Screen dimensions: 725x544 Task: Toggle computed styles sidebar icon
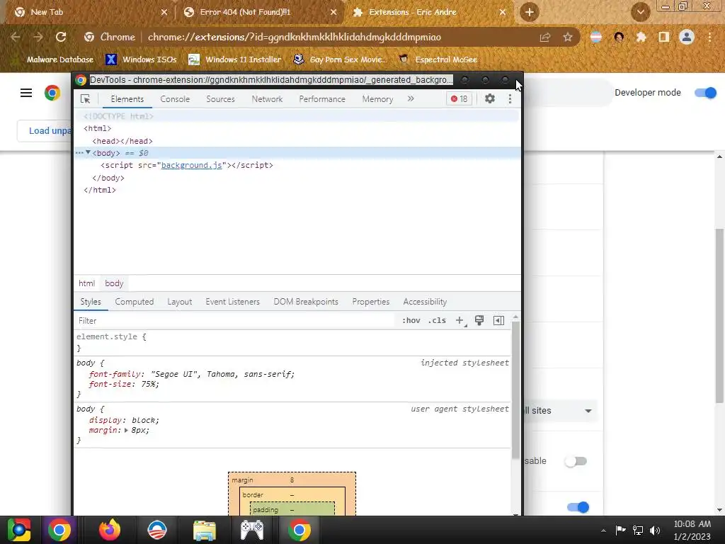click(499, 321)
